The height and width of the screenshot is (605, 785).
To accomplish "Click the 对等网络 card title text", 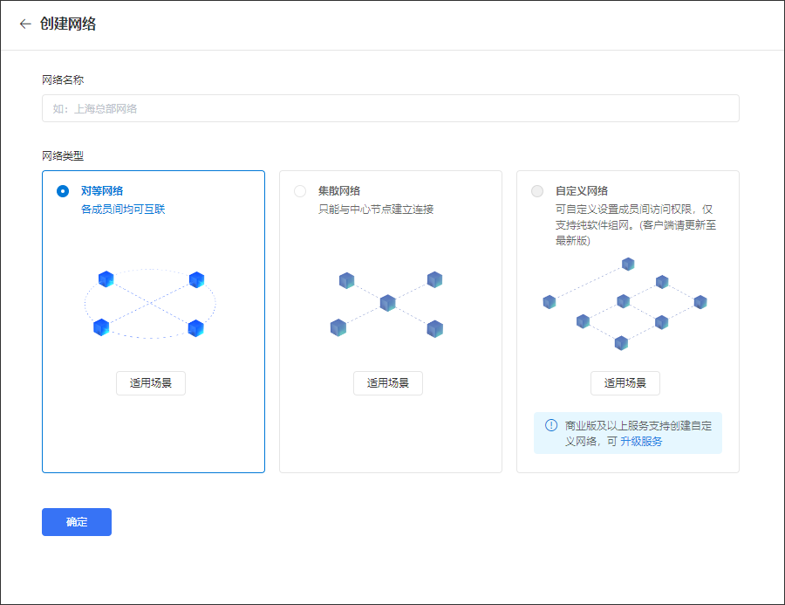I will (x=102, y=191).
